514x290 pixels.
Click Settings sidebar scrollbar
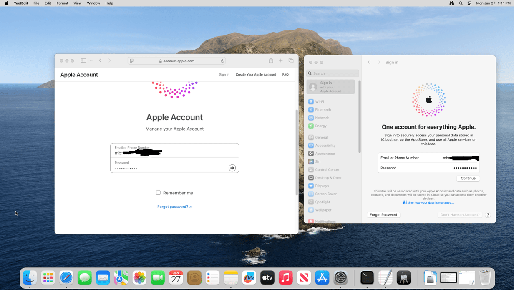pyautogui.click(x=360, y=117)
